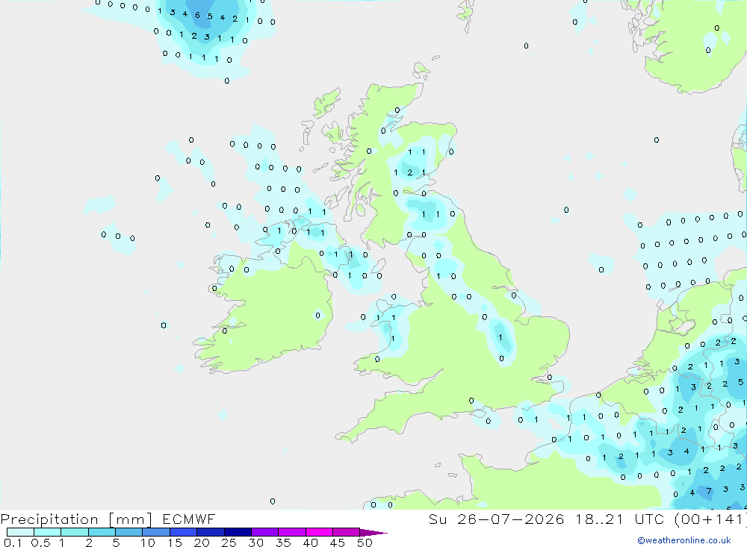
Task: Select the 20–25 mm legend swatch
Action: [210, 532]
